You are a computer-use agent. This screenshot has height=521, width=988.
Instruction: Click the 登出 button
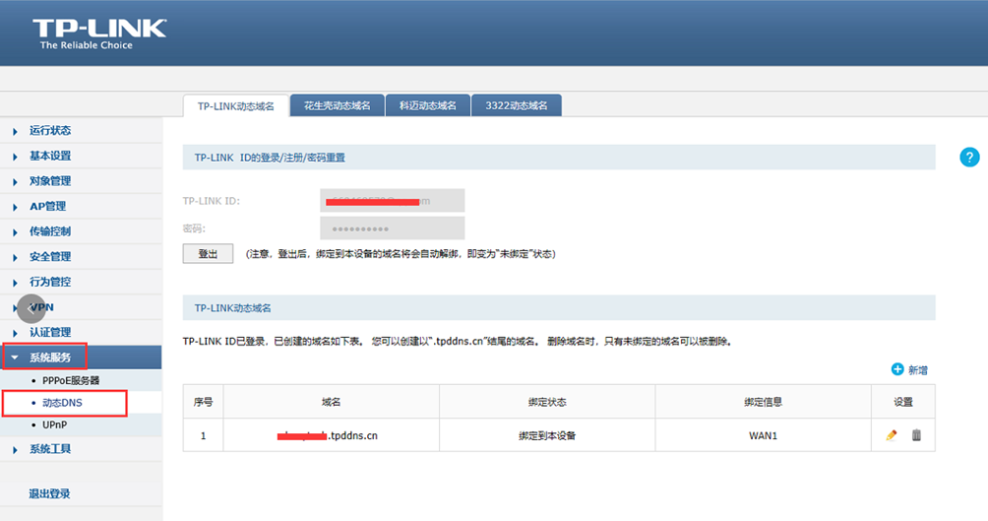point(208,253)
